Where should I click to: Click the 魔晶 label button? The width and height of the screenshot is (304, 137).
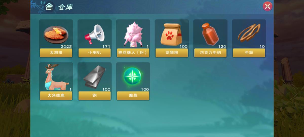click(133, 96)
